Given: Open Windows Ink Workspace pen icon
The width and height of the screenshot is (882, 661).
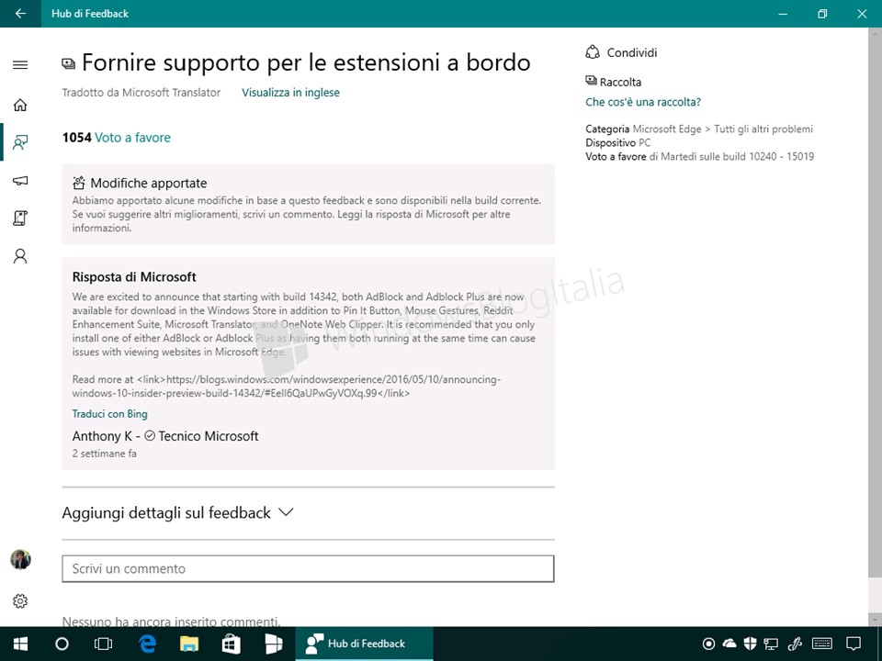Looking at the screenshot, I should pos(795,644).
